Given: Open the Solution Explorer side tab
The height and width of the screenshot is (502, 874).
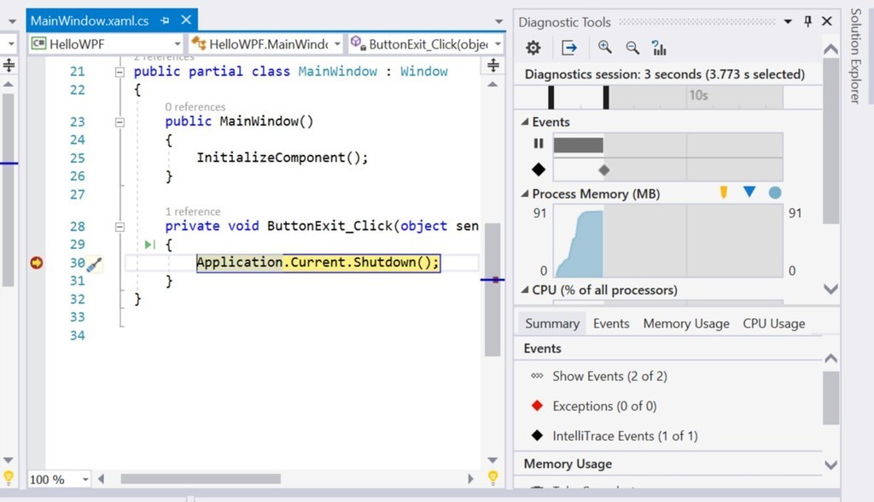Looking at the screenshot, I should (855, 55).
